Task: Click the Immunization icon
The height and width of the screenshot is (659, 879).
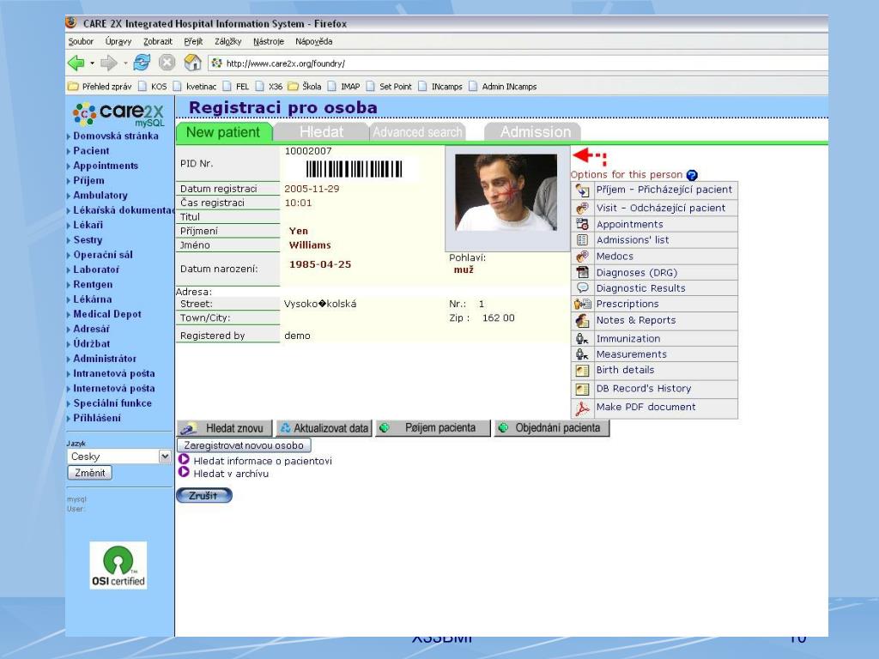Action: click(583, 338)
